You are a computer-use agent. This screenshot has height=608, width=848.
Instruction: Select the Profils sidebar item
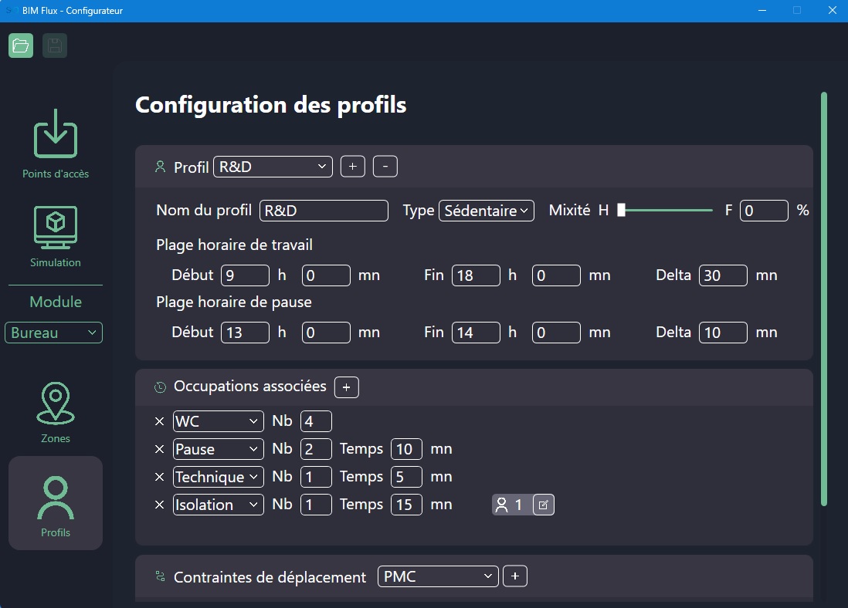click(x=55, y=503)
